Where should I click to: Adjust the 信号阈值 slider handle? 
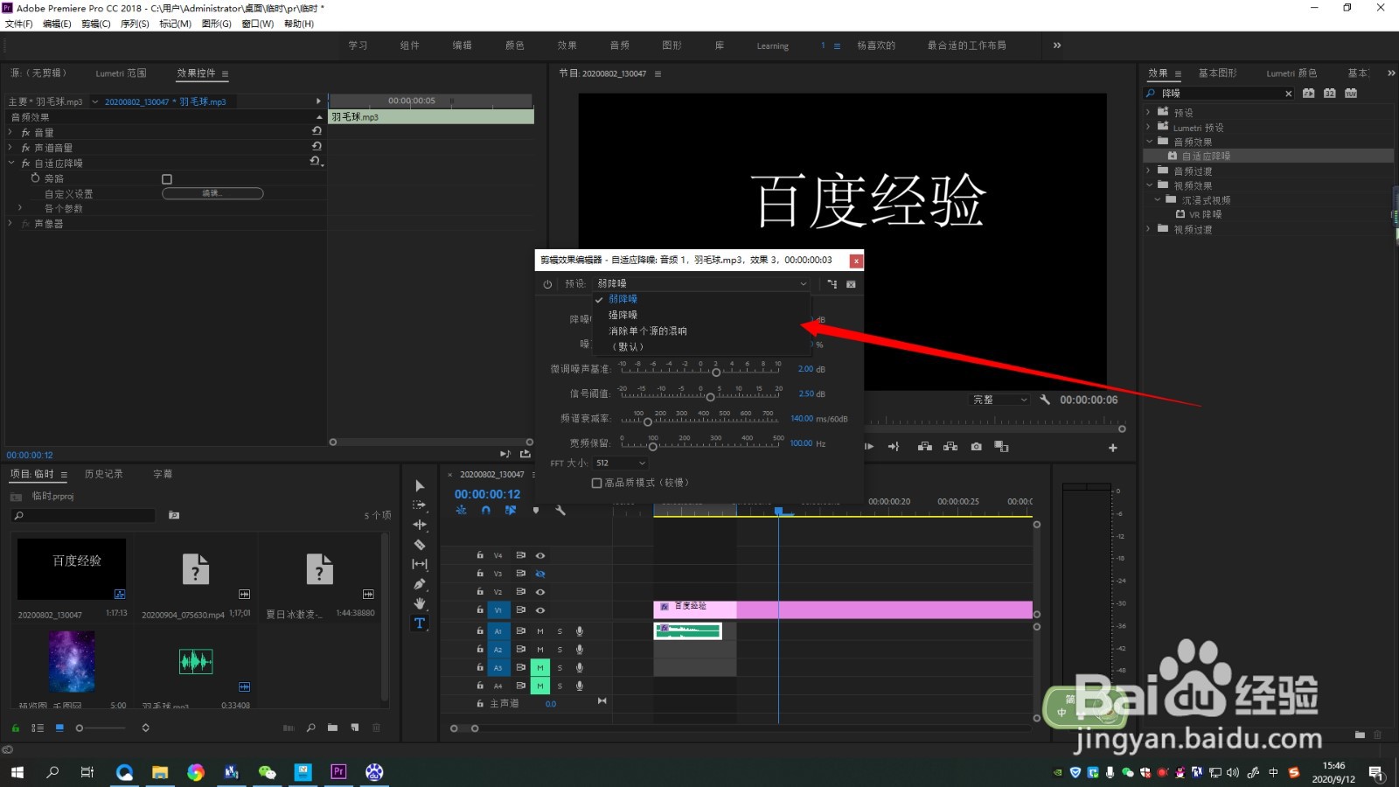tap(710, 397)
